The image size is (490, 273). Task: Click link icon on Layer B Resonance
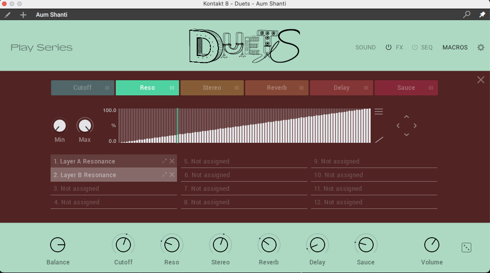click(164, 175)
